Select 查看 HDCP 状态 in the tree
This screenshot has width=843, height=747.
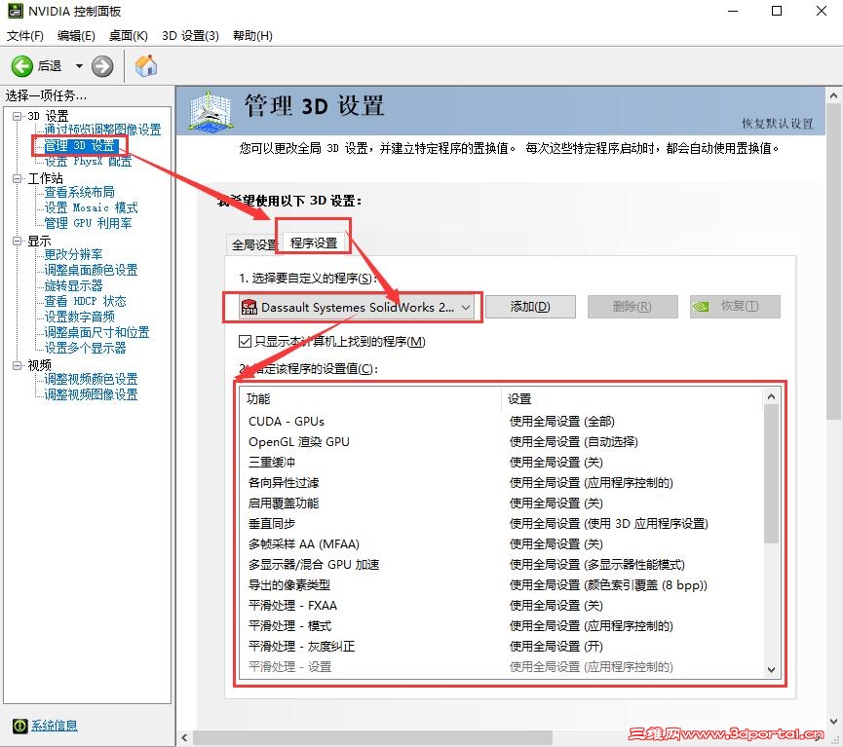(85, 302)
